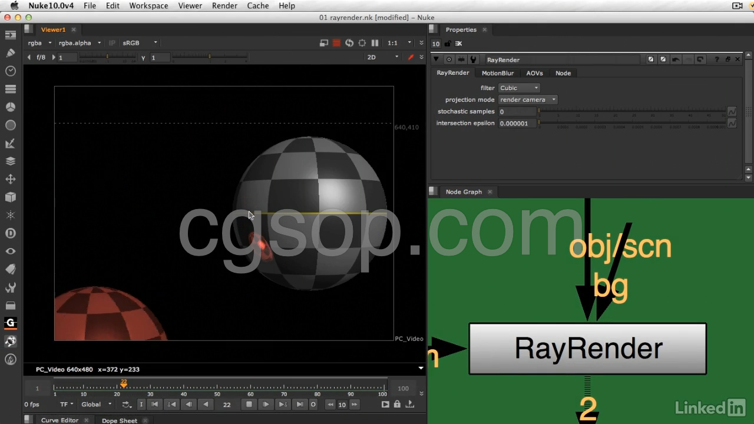Image resolution: width=754 pixels, height=424 pixels.
Task: Toggle the red viewer overlay pencil
Action: pos(411,57)
